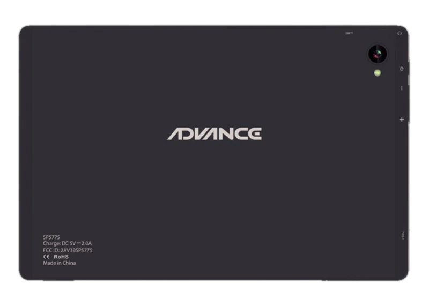The height and width of the screenshot is (306, 429).
Task: Click the CE certification mark
Action: coord(46,257)
